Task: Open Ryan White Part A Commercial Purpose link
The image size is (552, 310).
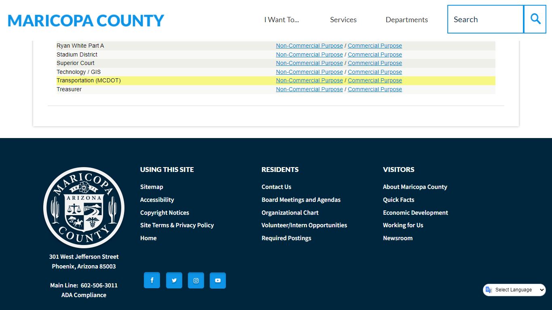Action: coord(375,46)
